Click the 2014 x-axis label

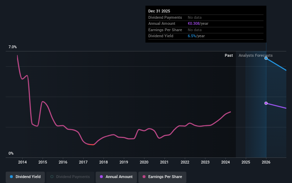tap(22, 162)
